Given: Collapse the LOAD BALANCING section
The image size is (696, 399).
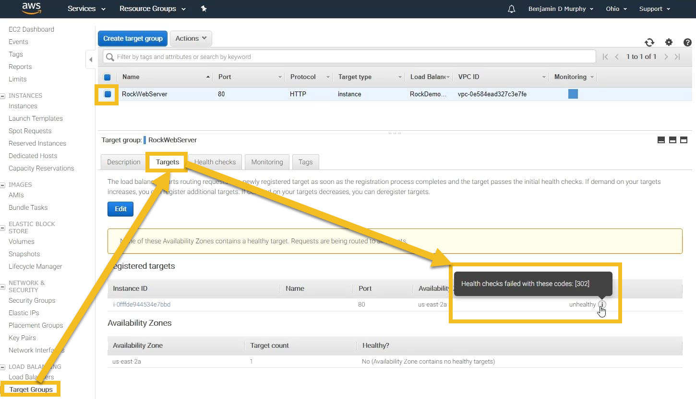Looking at the screenshot, I should pyautogui.click(x=3, y=367).
